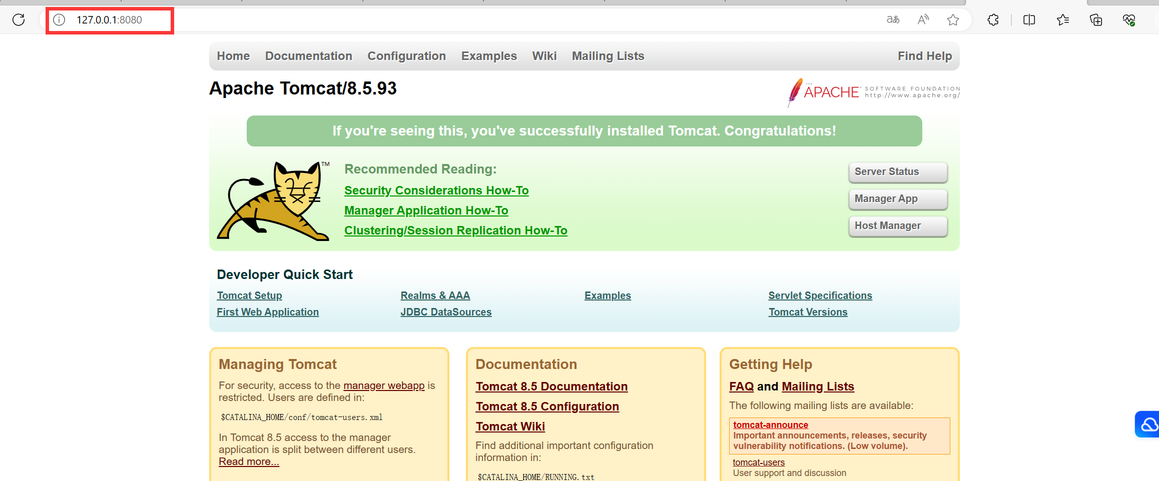Open the browser Extensions puzzle icon
The image size is (1159, 481).
coord(993,20)
